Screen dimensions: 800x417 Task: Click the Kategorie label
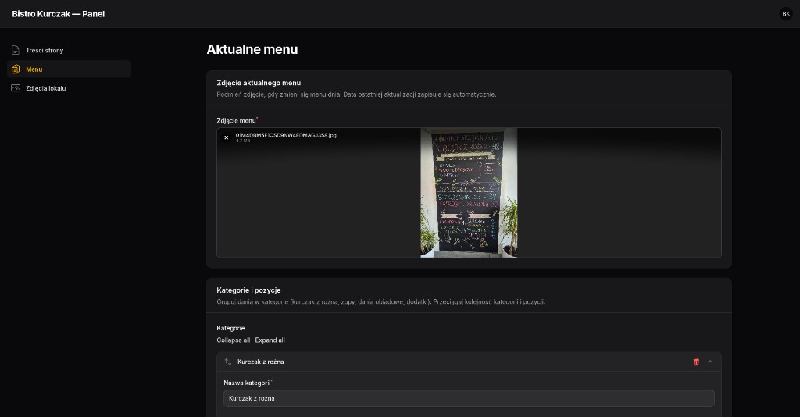230,328
